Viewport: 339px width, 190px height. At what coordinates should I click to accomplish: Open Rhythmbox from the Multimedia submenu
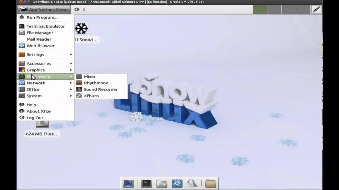point(101,83)
